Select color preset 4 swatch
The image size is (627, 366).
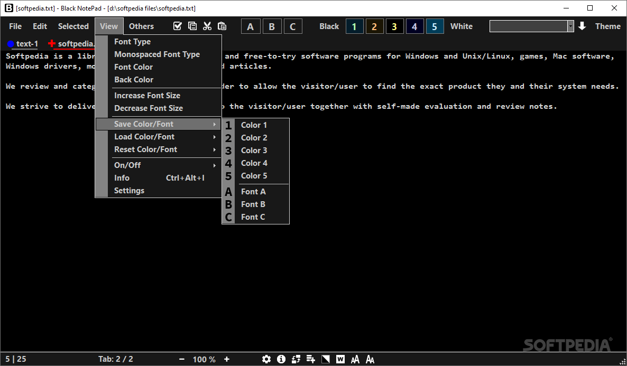click(x=414, y=26)
